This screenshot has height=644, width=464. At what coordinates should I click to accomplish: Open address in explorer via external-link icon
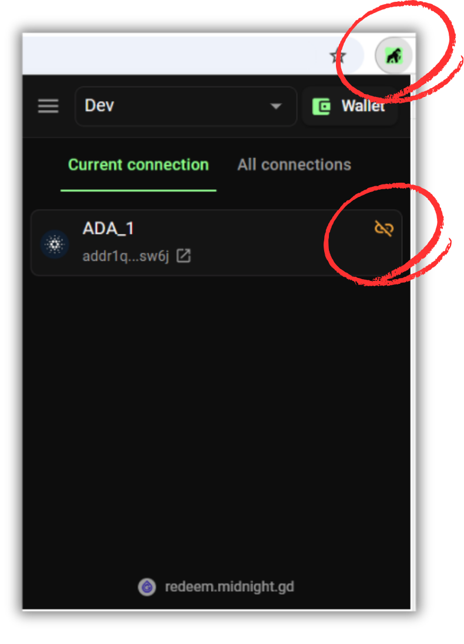click(x=184, y=256)
